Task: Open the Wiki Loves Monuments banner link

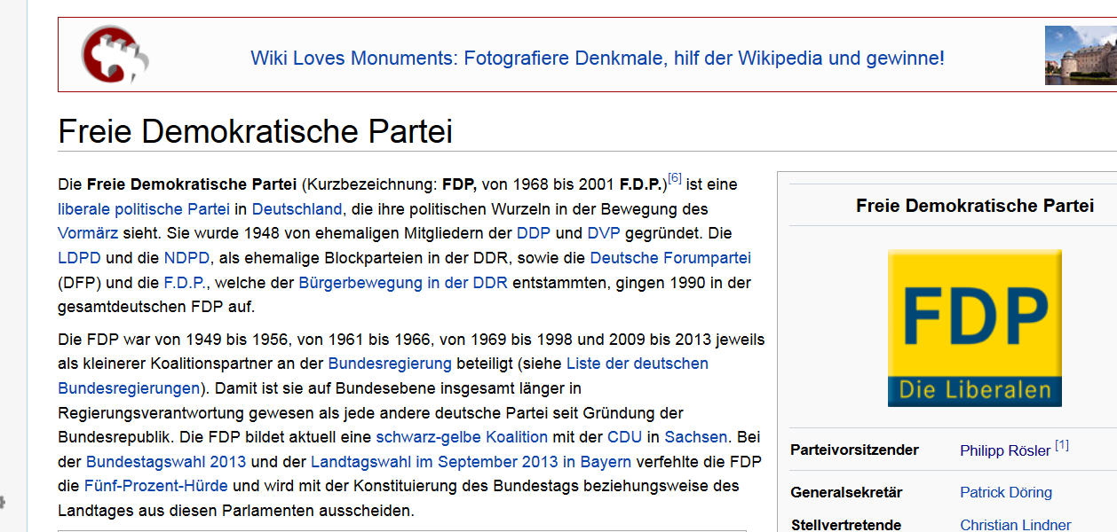Action: (598, 59)
